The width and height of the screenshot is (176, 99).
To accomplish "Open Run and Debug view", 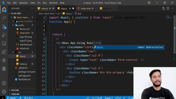I will coord(4,35).
